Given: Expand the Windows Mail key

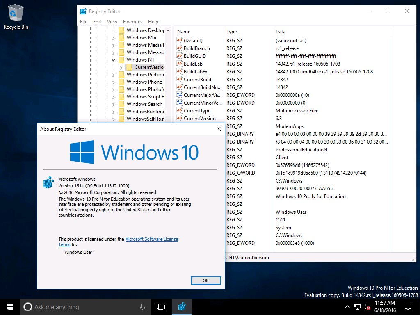Looking at the screenshot, I should [x=114, y=38].
